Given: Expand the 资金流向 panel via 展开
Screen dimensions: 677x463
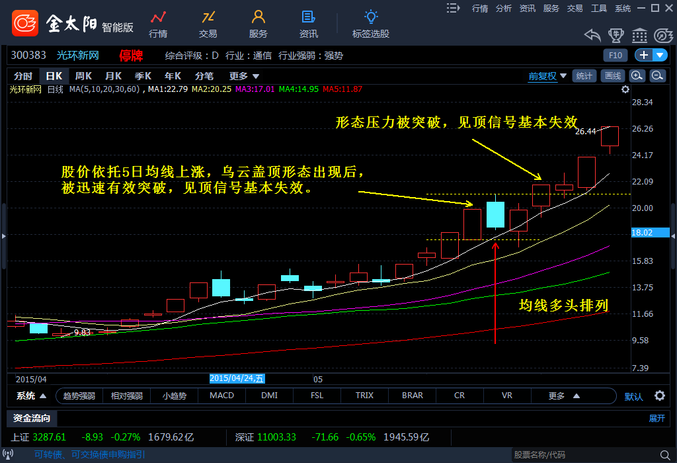Looking at the screenshot, I should click(657, 418).
